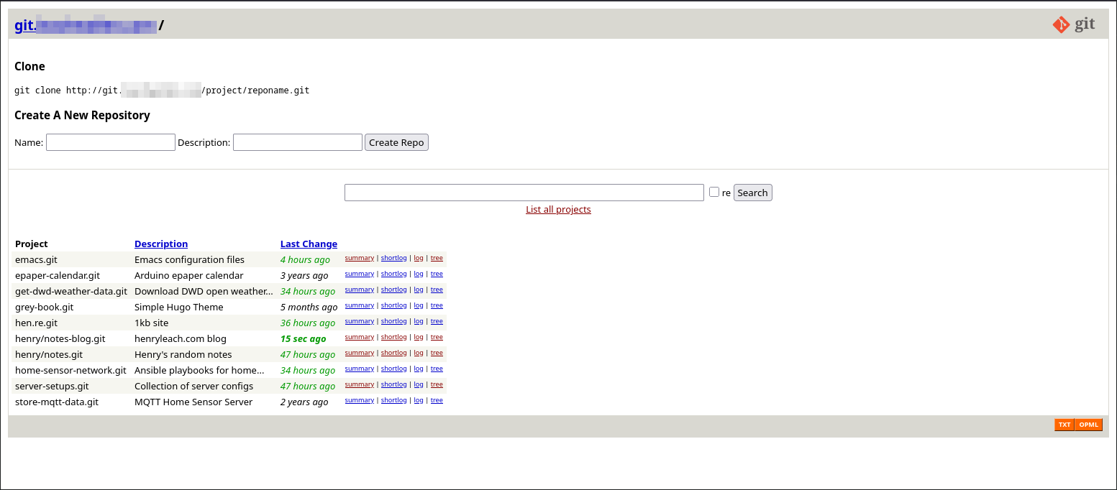Click the git logo in the top corner
1117x490 pixels.
[1074, 24]
